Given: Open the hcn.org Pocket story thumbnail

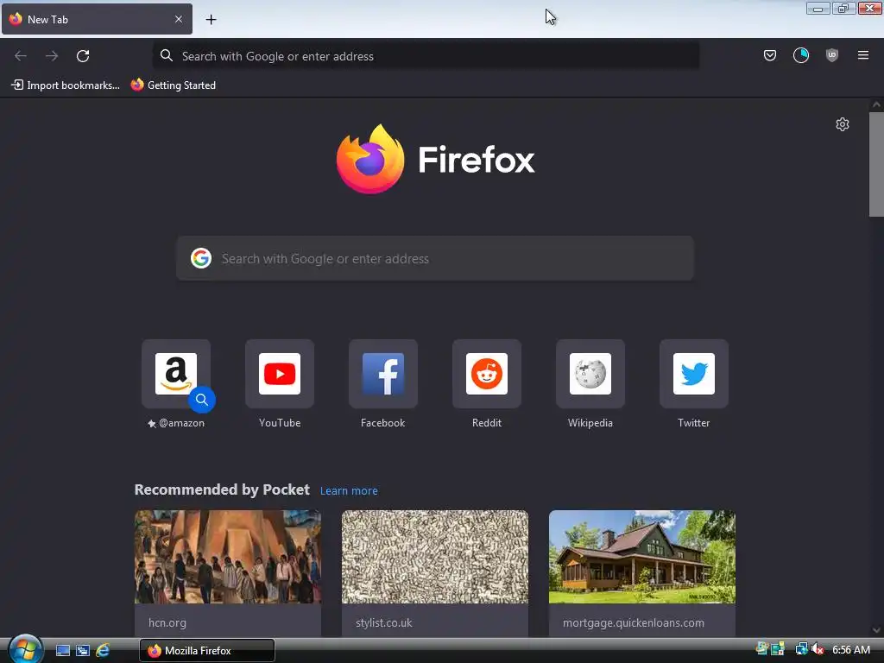Looking at the screenshot, I should click(x=228, y=557).
